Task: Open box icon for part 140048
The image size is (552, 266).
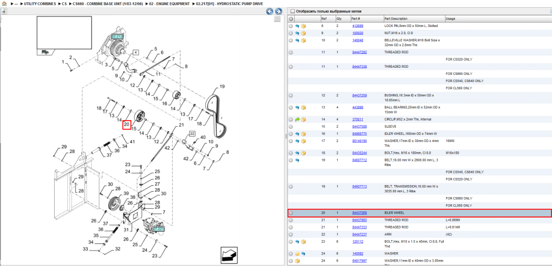Action: (x=303, y=40)
